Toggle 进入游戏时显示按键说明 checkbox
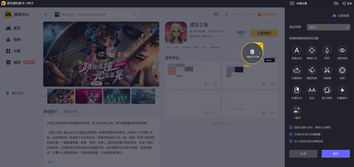The image size is (354, 167). tap(291, 141)
